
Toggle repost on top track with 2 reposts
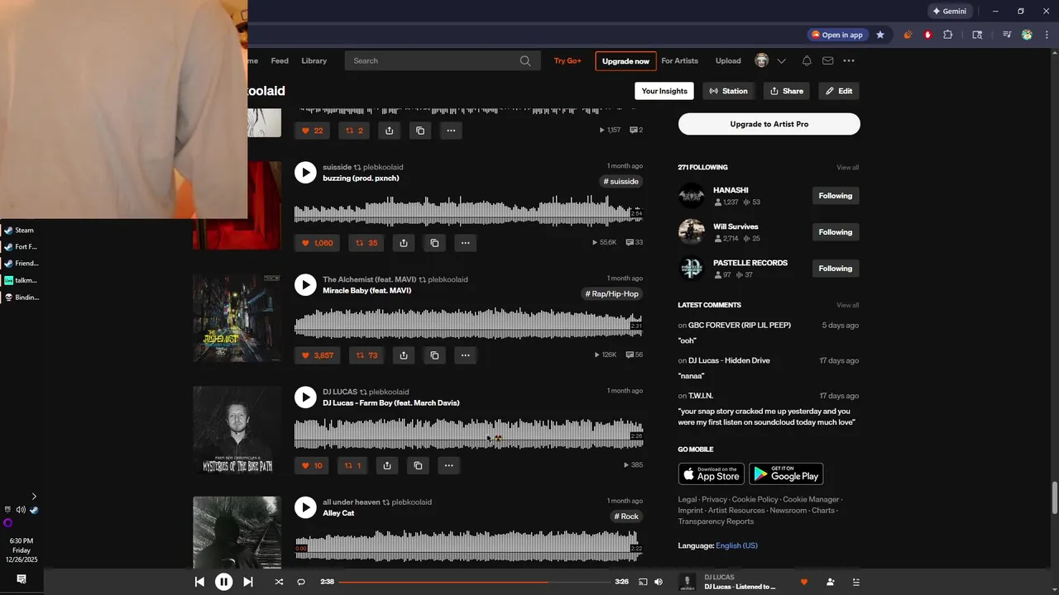click(354, 131)
